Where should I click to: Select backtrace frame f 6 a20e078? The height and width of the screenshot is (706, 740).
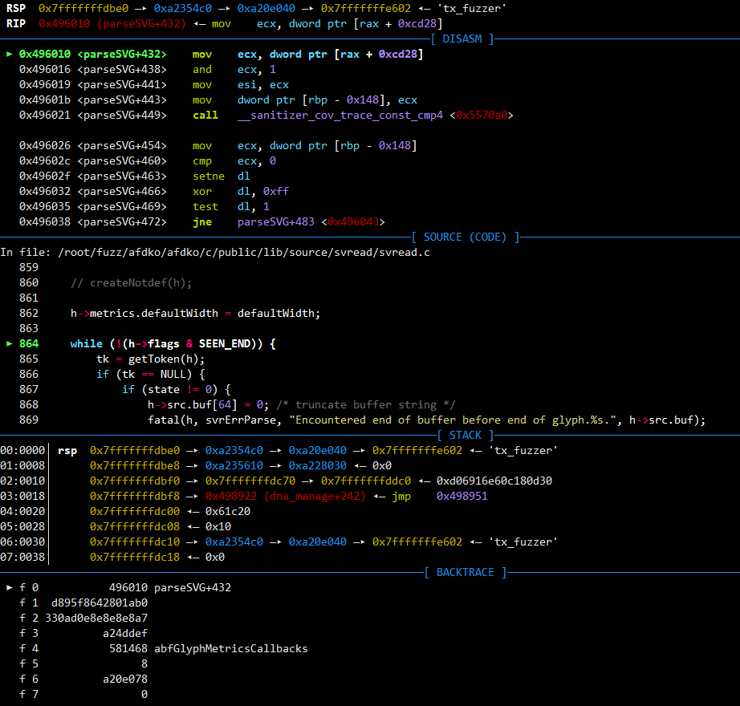83,679
